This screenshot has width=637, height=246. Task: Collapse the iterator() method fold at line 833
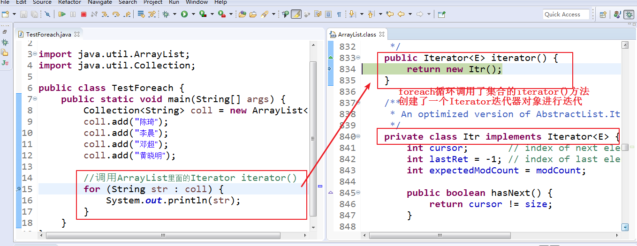click(358, 58)
